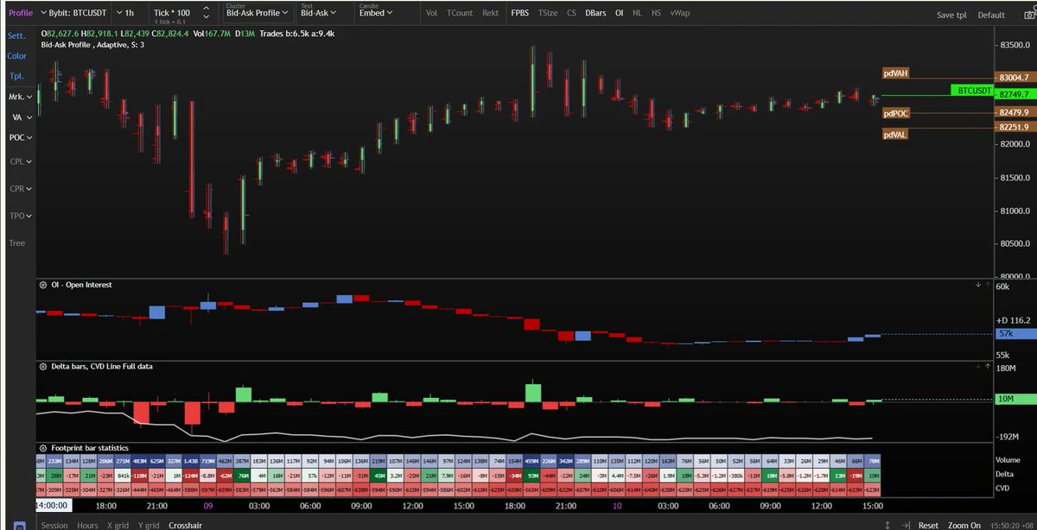This screenshot has height=530, width=1037.
Task: Toggle the Rekt indicator
Action: coord(490,13)
